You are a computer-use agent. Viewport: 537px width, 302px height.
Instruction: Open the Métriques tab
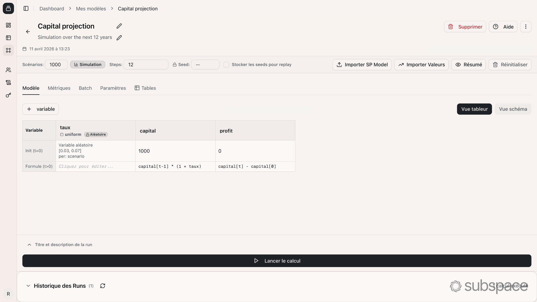[59, 88]
